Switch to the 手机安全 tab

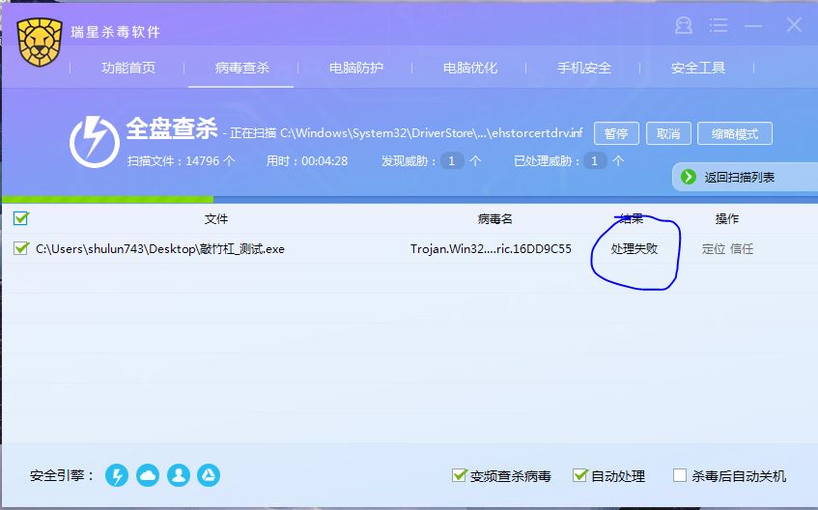pos(583,68)
